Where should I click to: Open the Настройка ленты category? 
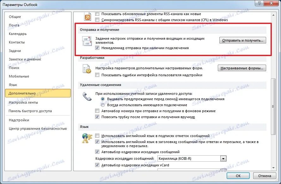click(38, 102)
